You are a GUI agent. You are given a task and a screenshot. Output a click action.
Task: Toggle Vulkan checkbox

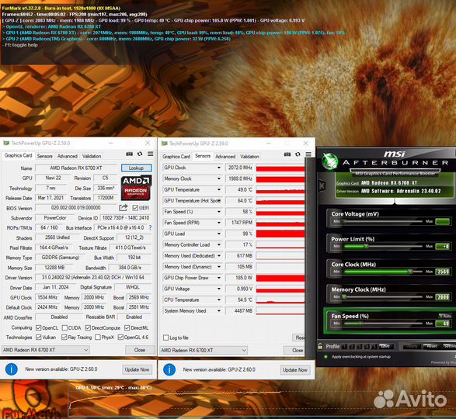(38, 337)
